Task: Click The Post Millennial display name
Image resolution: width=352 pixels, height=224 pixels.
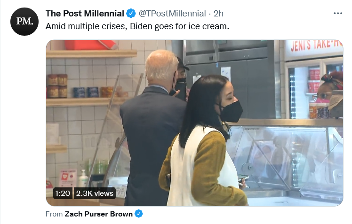Action: coord(85,14)
